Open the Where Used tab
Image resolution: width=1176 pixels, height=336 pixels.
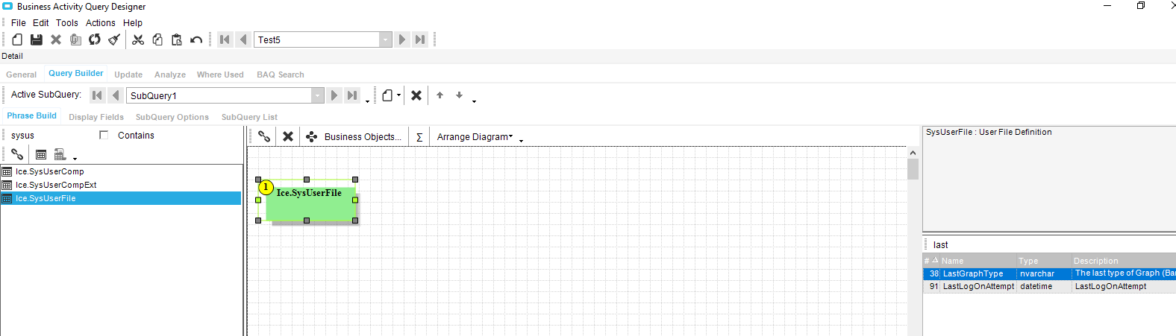coord(220,75)
